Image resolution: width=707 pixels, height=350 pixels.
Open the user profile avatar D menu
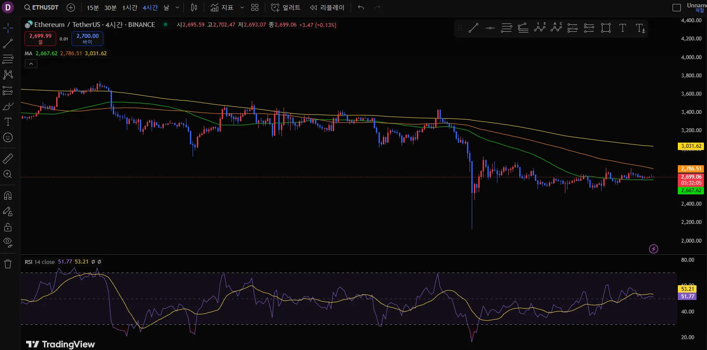click(x=8, y=7)
